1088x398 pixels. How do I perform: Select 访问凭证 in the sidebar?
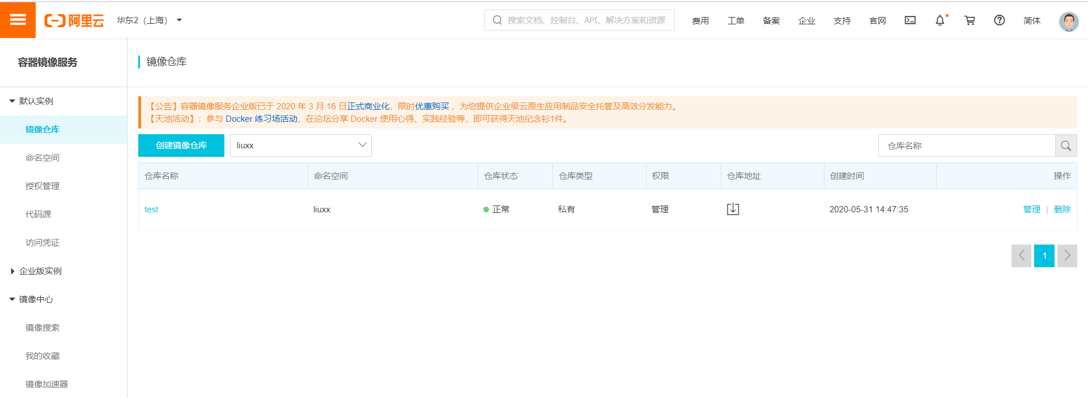(x=42, y=243)
